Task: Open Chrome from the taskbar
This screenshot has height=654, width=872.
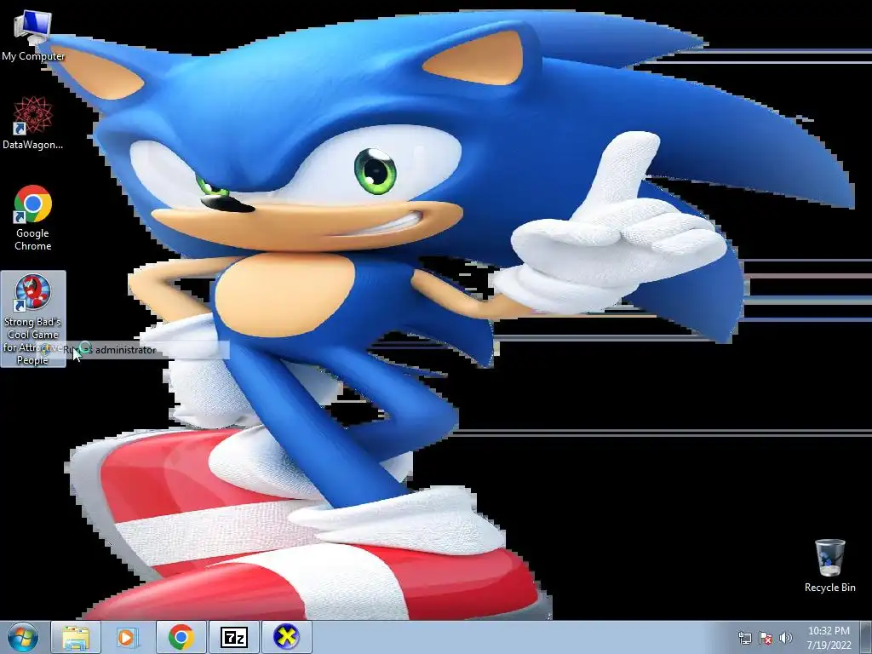Action: click(181, 638)
